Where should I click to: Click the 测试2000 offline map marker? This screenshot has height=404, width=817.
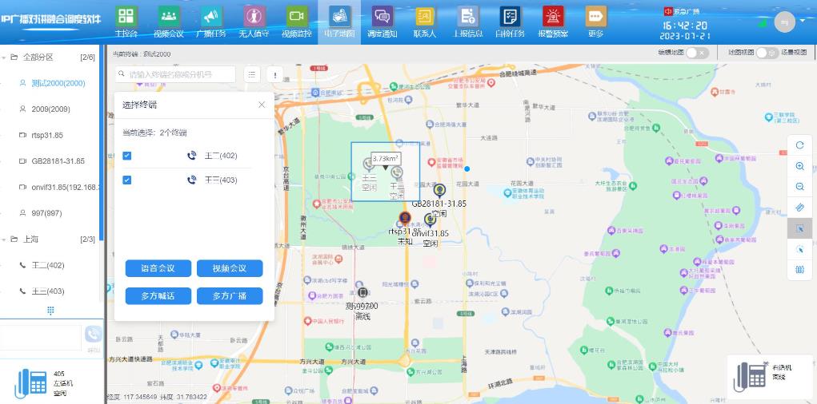click(362, 293)
